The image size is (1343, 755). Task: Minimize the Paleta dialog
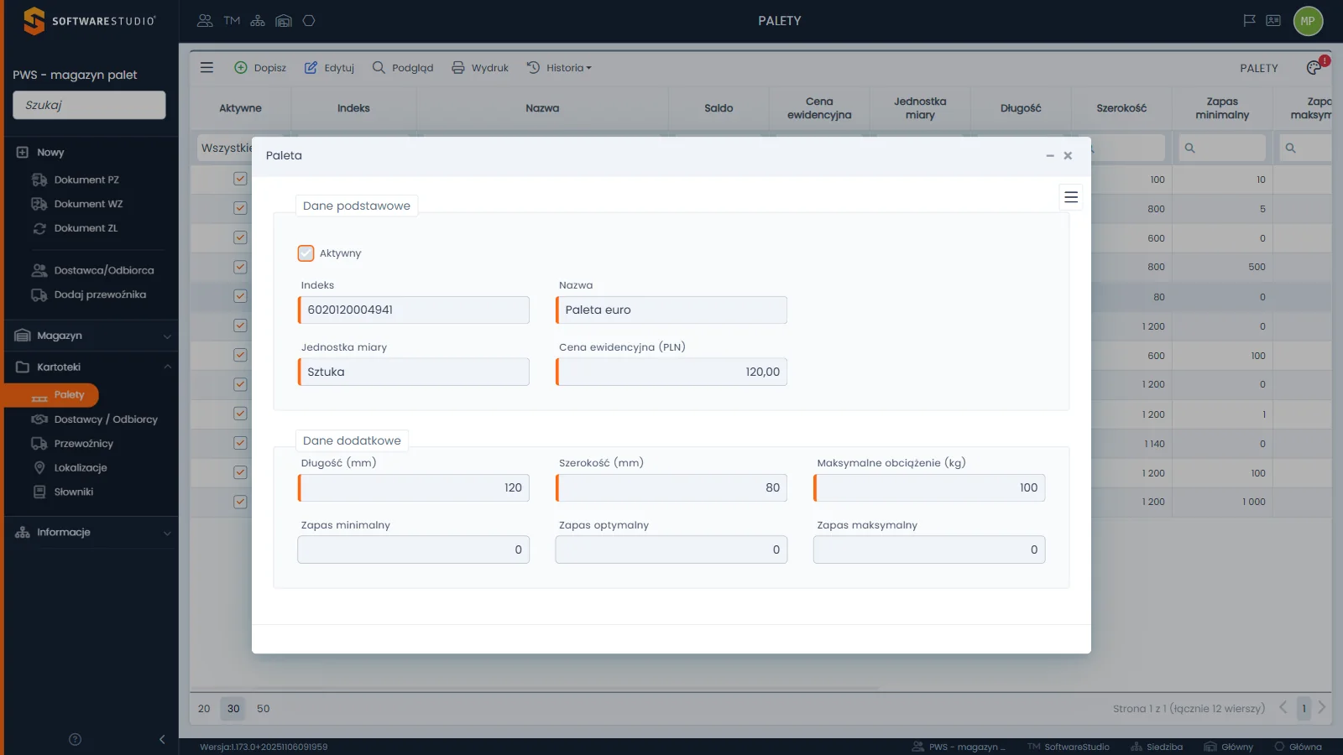click(x=1050, y=156)
